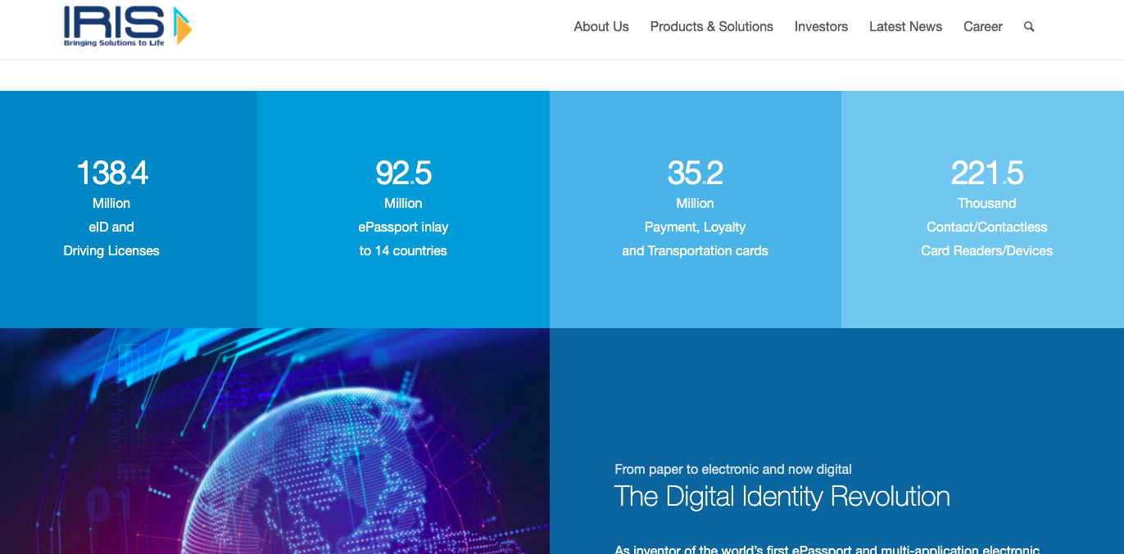1124x554 pixels.
Task: Open the Career page link
Action: pos(982,27)
